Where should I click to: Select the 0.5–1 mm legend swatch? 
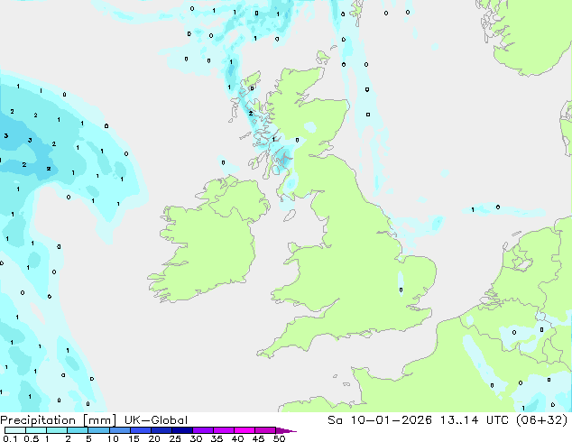(36, 430)
